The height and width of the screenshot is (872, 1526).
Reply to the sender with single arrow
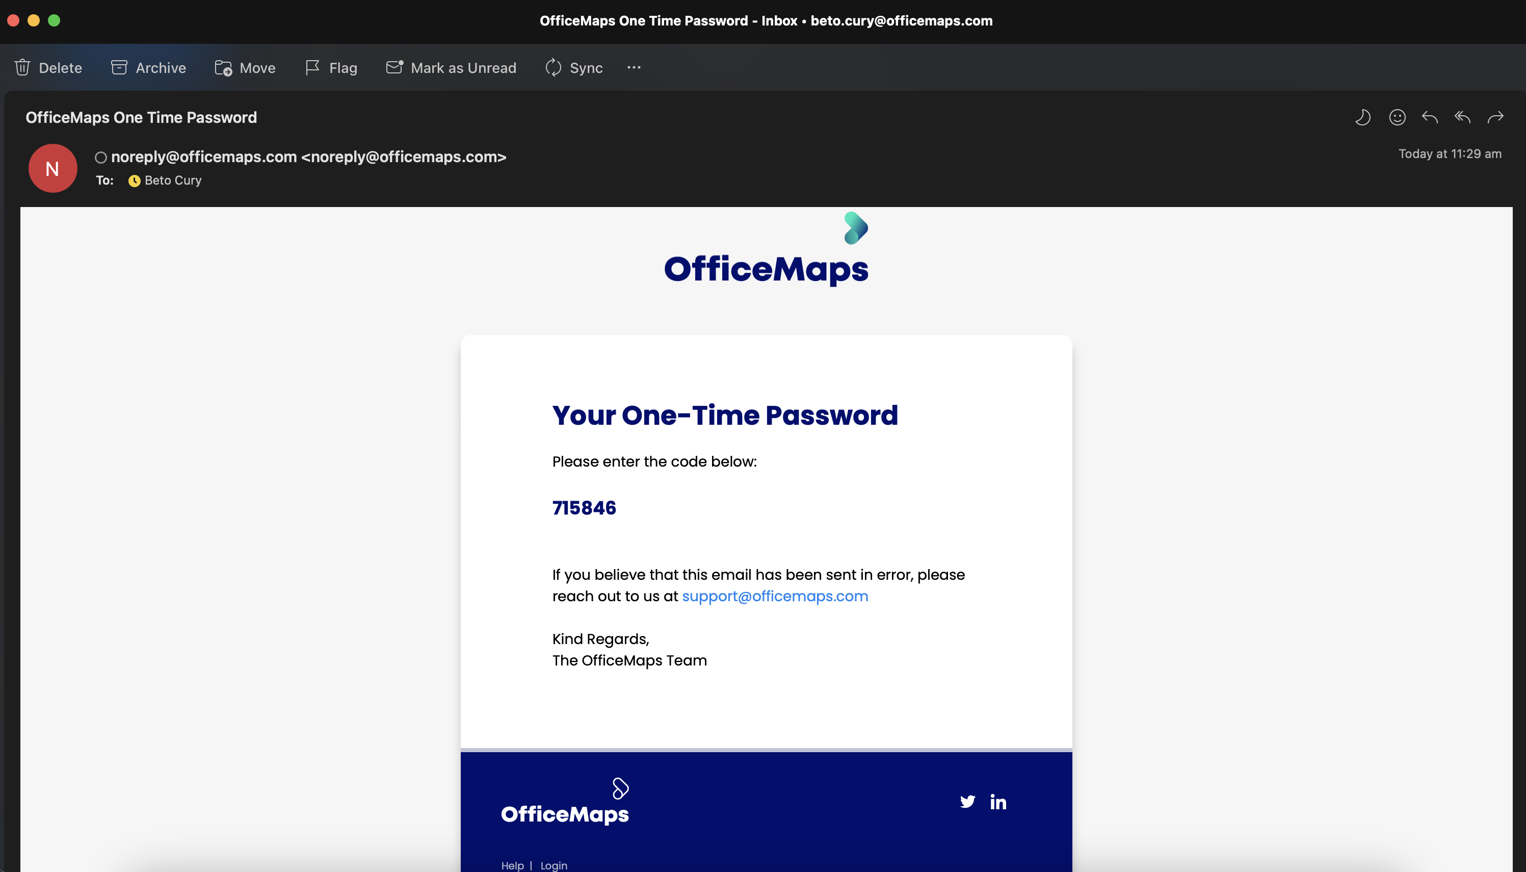point(1430,117)
